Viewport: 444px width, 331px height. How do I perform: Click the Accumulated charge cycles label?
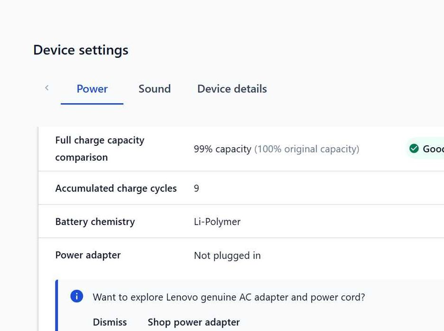116,188
